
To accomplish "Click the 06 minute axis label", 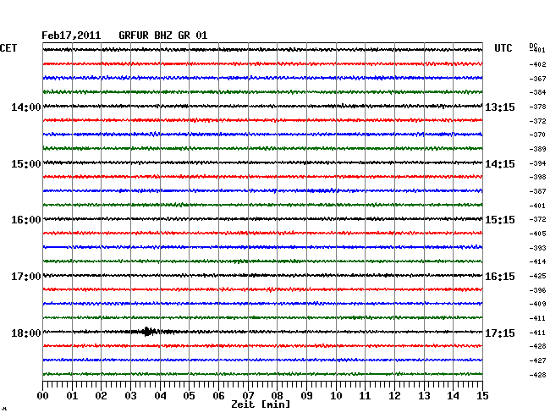I will [x=218, y=396].
